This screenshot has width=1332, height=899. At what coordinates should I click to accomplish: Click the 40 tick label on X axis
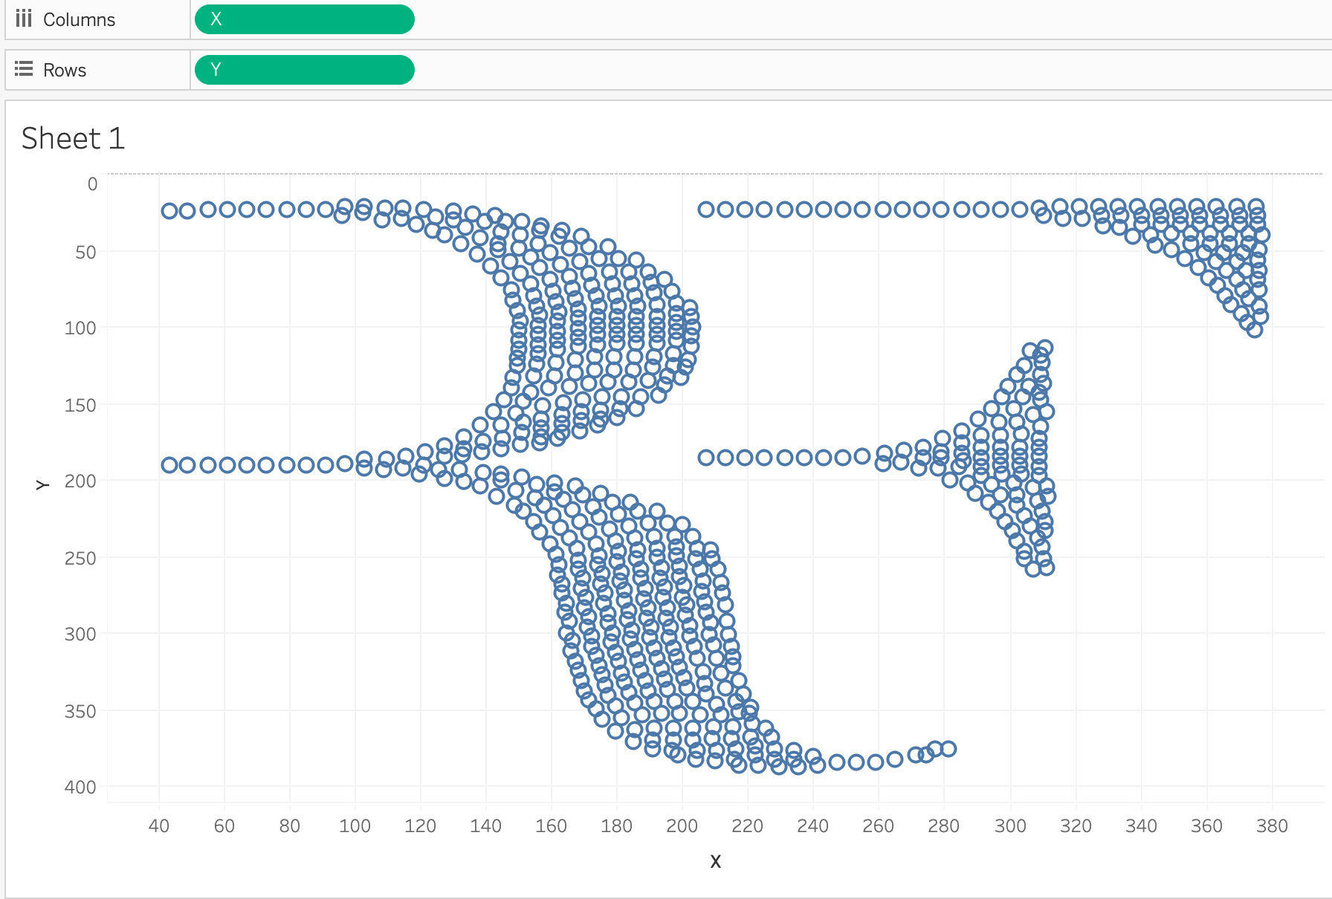(x=159, y=826)
